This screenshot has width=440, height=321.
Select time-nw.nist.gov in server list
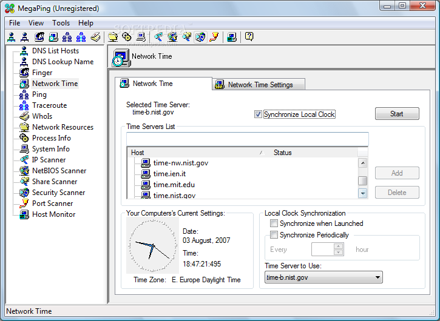181,163
